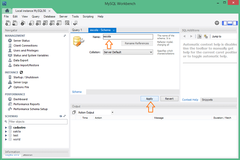This screenshot has height=160, width=240.
Task: Toggle the bottom output panel visibility
Action: click(230, 23)
